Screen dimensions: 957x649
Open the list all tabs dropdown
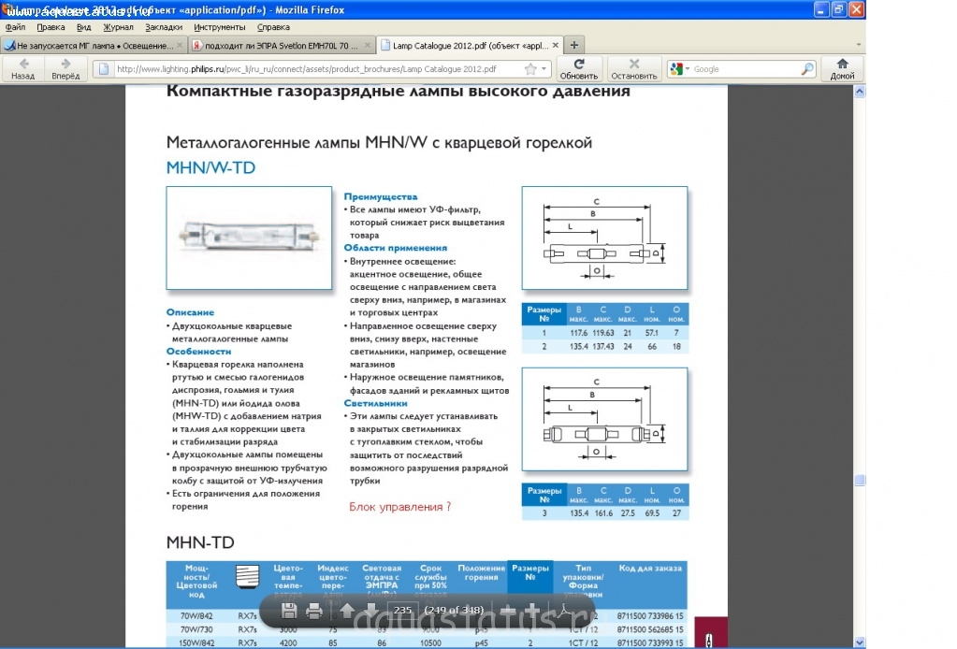[x=858, y=45]
